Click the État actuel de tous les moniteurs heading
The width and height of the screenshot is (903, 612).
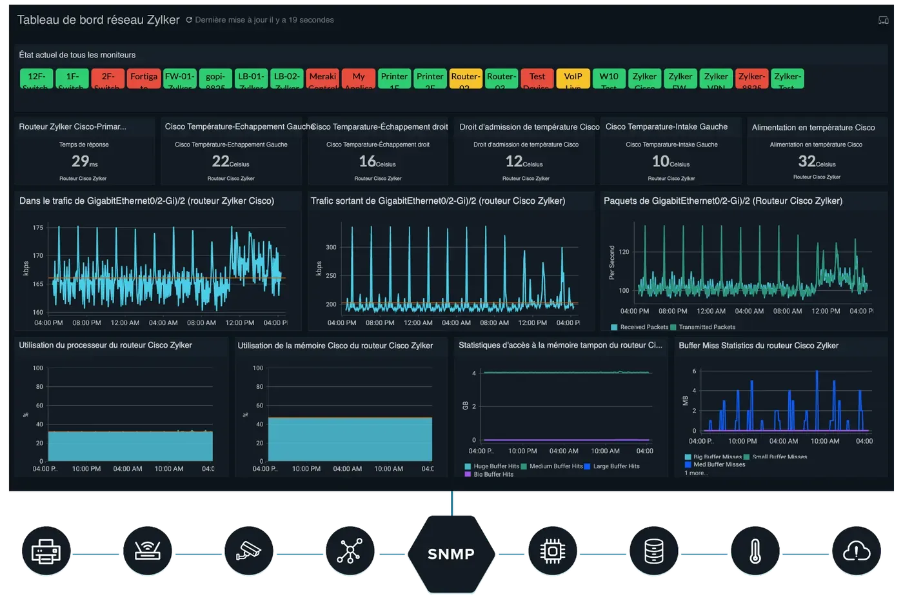77,55
